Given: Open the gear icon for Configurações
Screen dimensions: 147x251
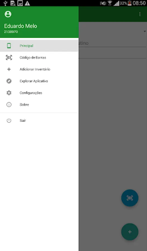Looking at the screenshot, I should (9, 93).
